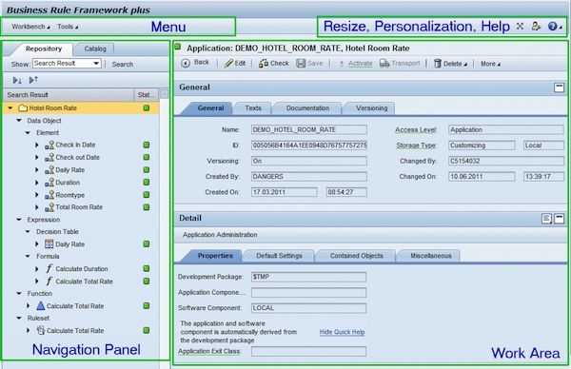Click the Development Package field
This screenshot has width=571, height=369.
(x=308, y=277)
